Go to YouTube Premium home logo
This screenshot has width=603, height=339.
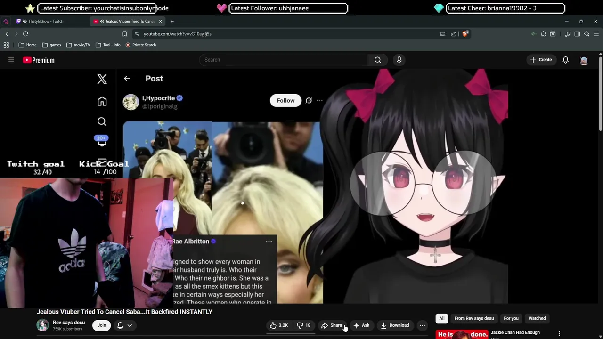point(39,60)
